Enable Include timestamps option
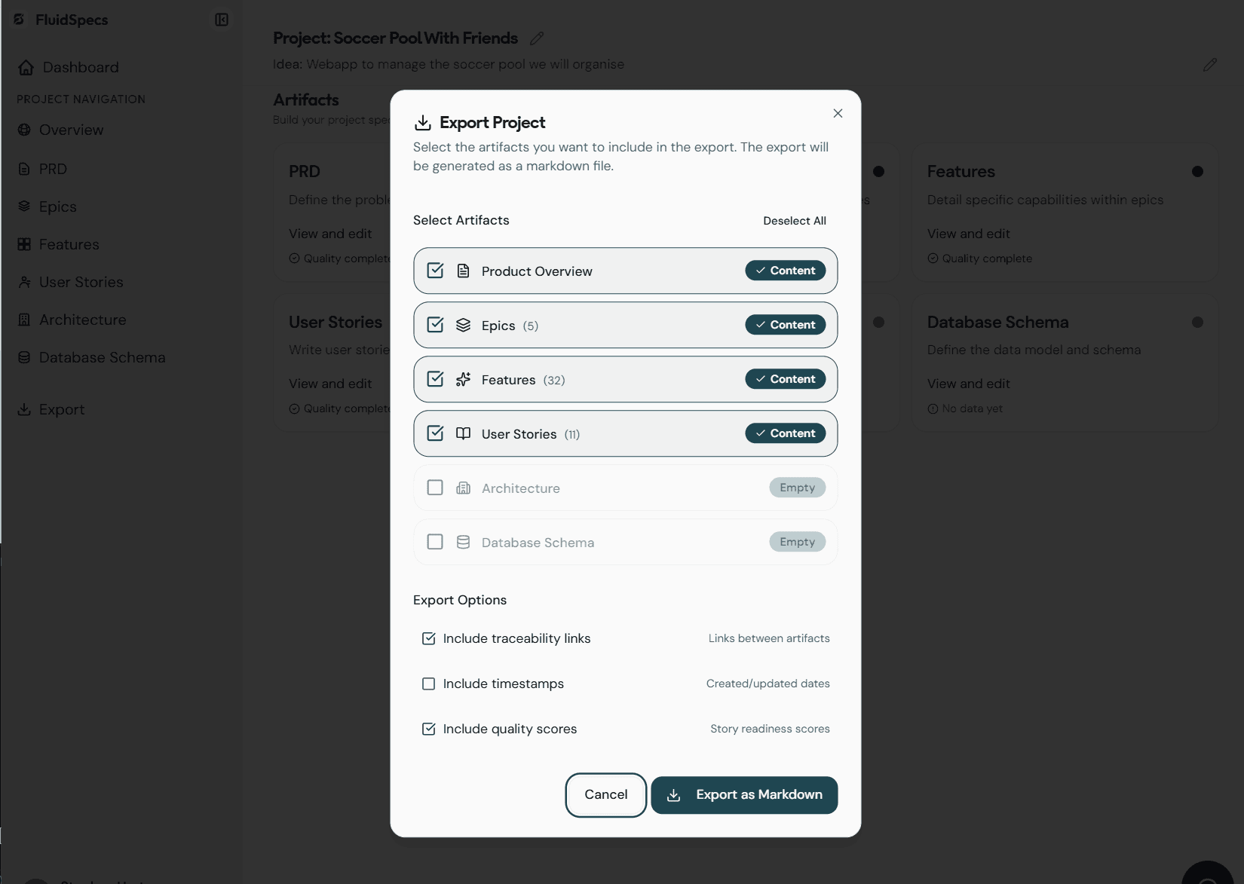This screenshot has width=1244, height=884. point(428,684)
